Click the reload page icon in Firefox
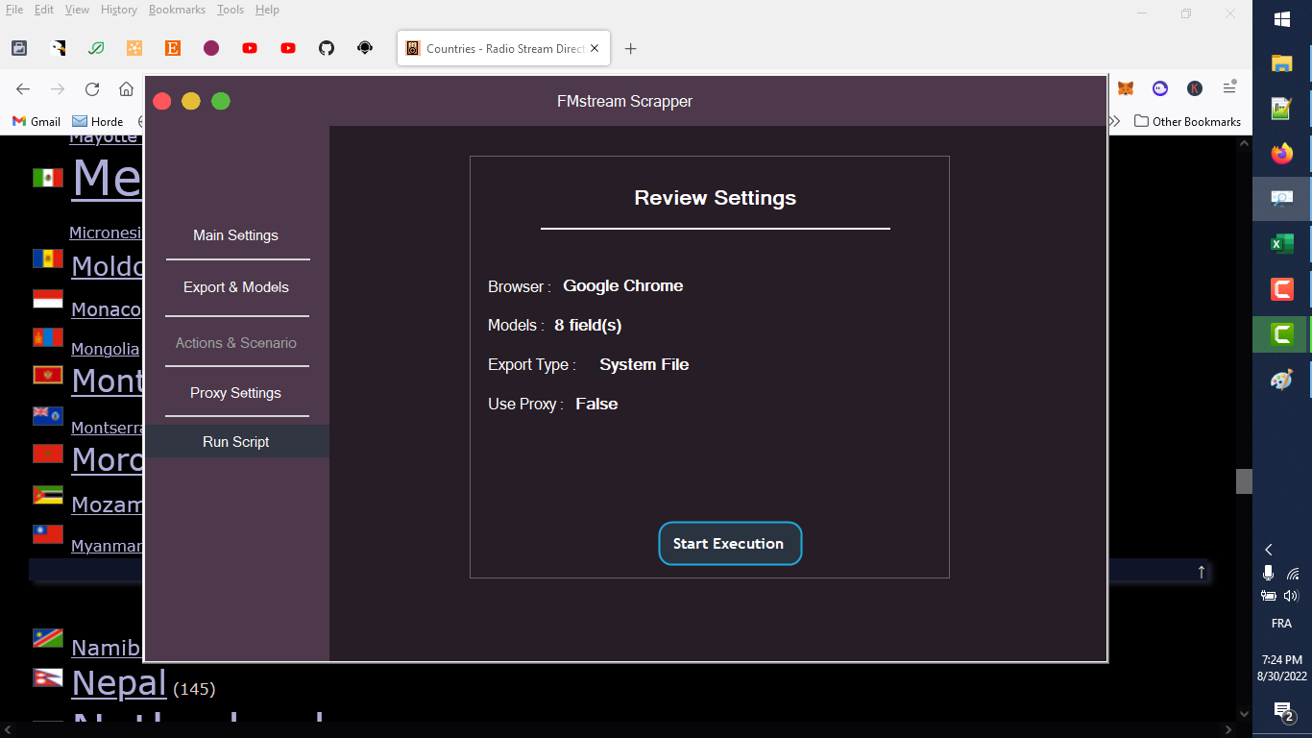This screenshot has width=1312, height=738. [91, 87]
